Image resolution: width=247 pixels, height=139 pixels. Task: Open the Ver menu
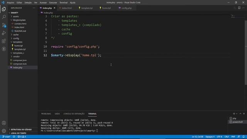[36, 3]
